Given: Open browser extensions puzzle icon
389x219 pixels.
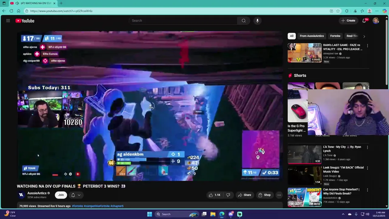Looking at the screenshot, I should (347, 11).
